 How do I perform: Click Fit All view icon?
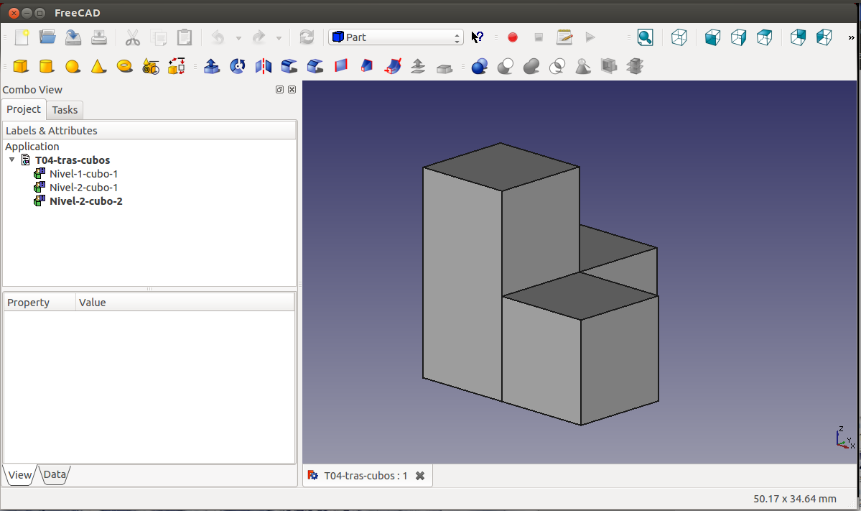pos(645,37)
